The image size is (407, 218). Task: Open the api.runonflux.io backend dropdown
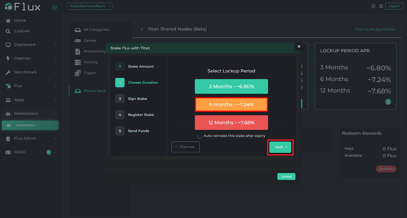[x=89, y=6]
